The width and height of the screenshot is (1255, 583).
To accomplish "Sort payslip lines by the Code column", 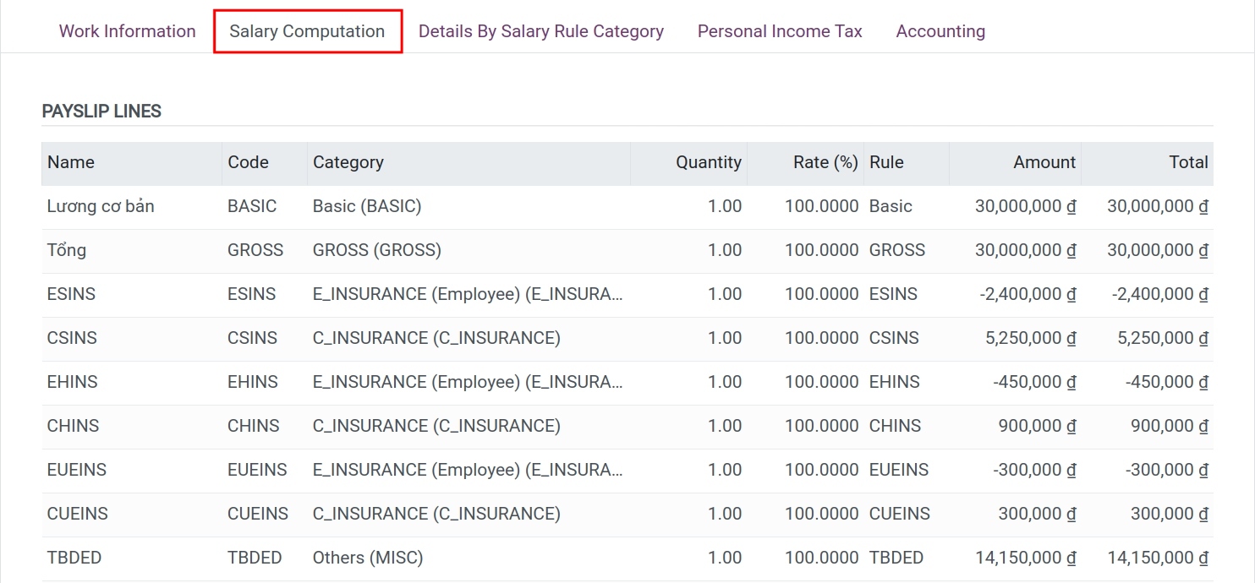I will [x=247, y=162].
